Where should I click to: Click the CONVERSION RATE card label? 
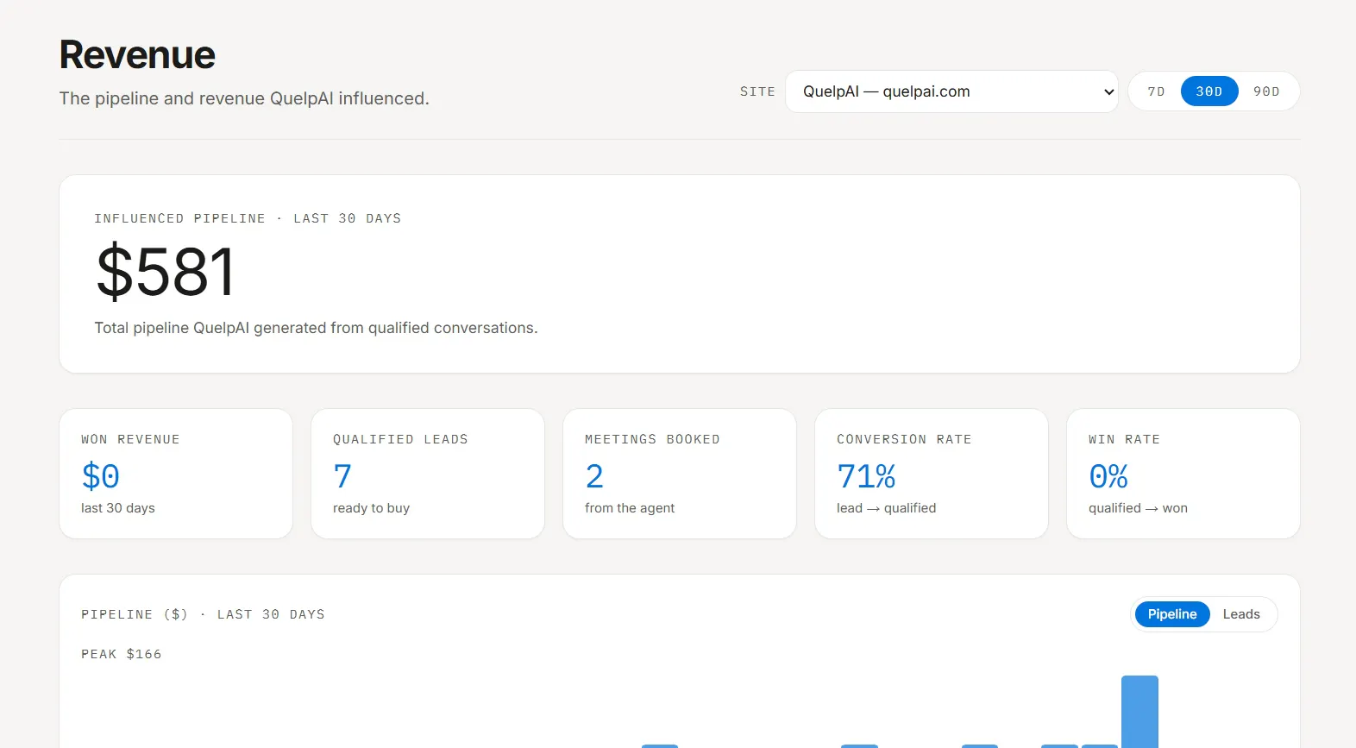(x=904, y=439)
